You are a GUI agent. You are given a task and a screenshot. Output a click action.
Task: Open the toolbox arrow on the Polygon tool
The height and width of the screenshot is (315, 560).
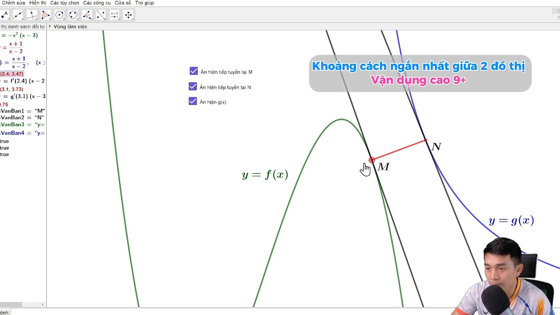[50, 19]
